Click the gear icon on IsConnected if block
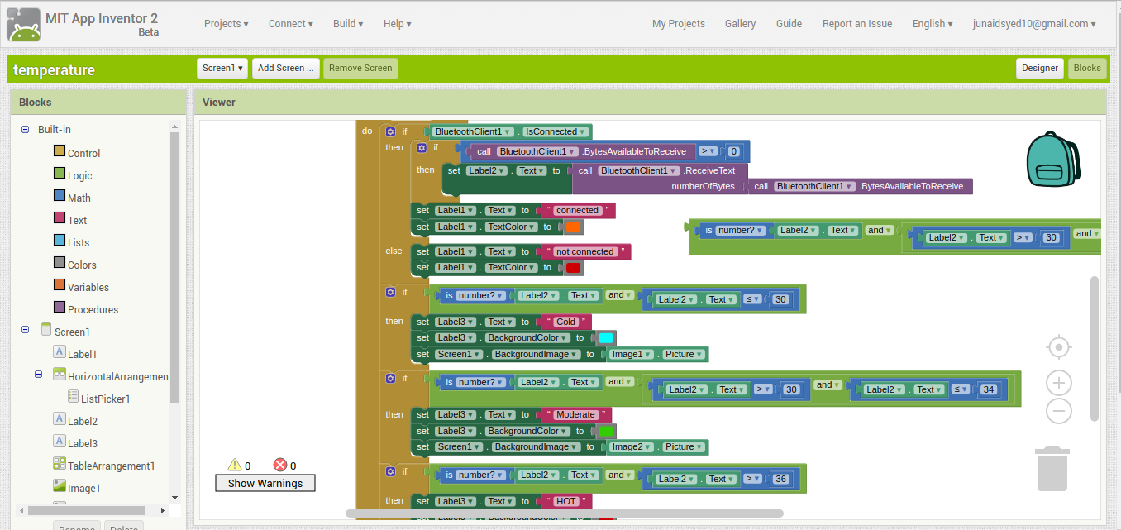Screen dimensions: 1121x530 [x=391, y=131]
